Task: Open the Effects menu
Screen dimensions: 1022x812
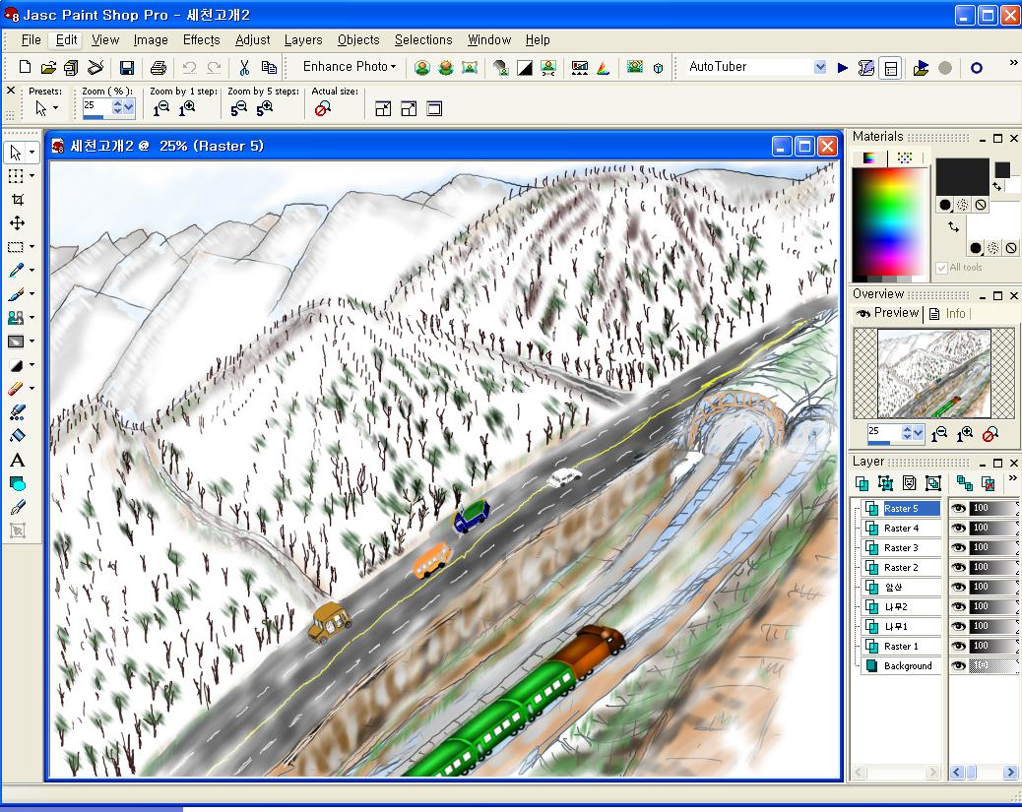Action: tap(201, 40)
